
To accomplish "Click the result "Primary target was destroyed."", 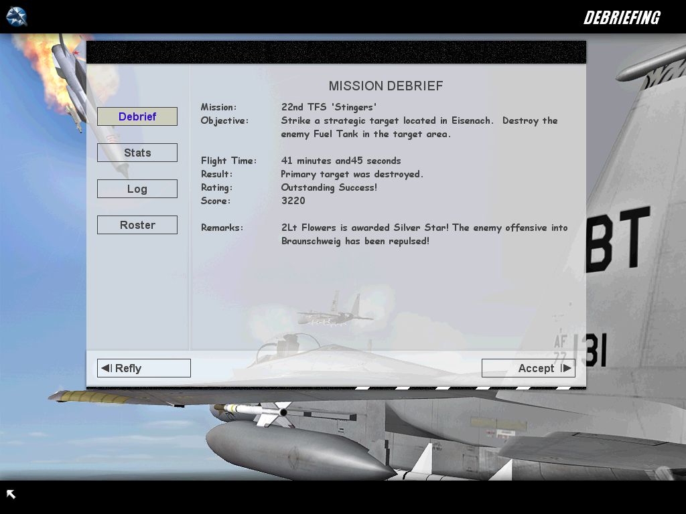I will 352,174.
